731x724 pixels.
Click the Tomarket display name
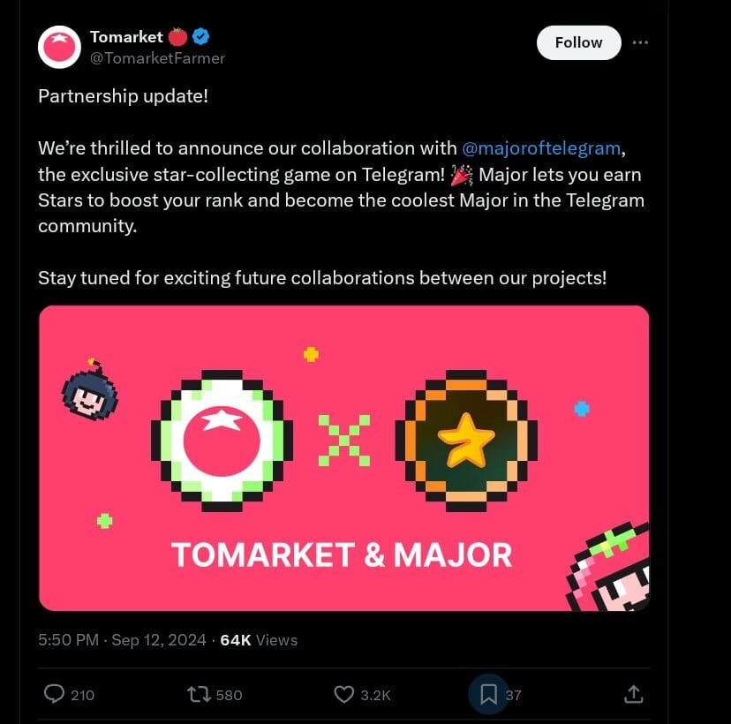[126, 37]
